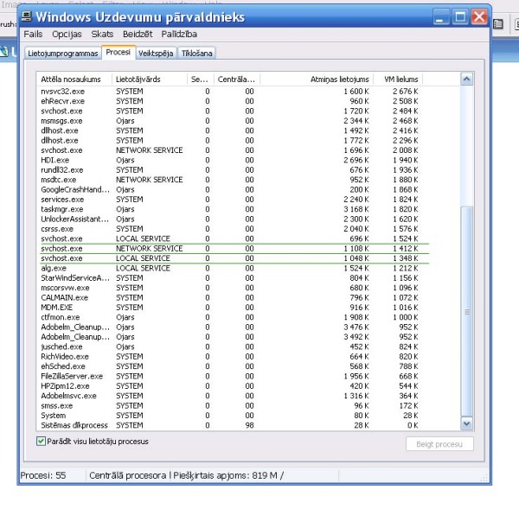Screen dimensions: 519x515
Task: Open the Tīklošana tab
Action: point(196,54)
